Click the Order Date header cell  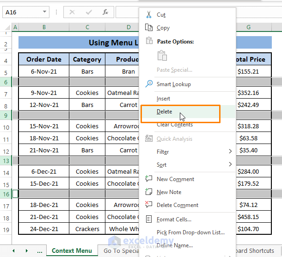click(x=44, y=59)
